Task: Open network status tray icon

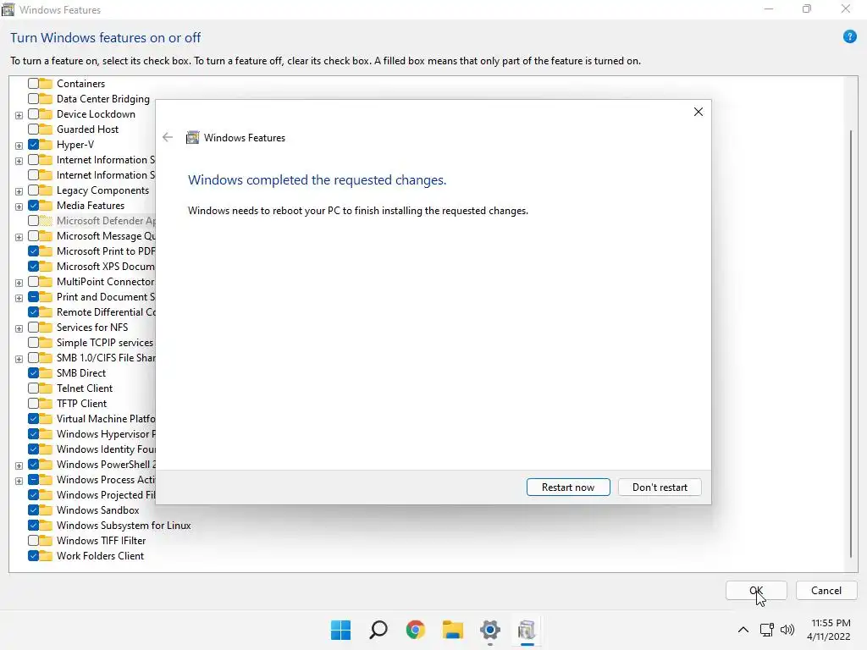Action: click(x=766, y=630)
